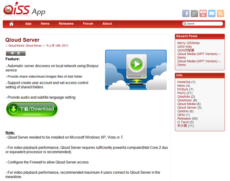Click the Feature: heading text
The image size is (230, 181).
point(13,59)
